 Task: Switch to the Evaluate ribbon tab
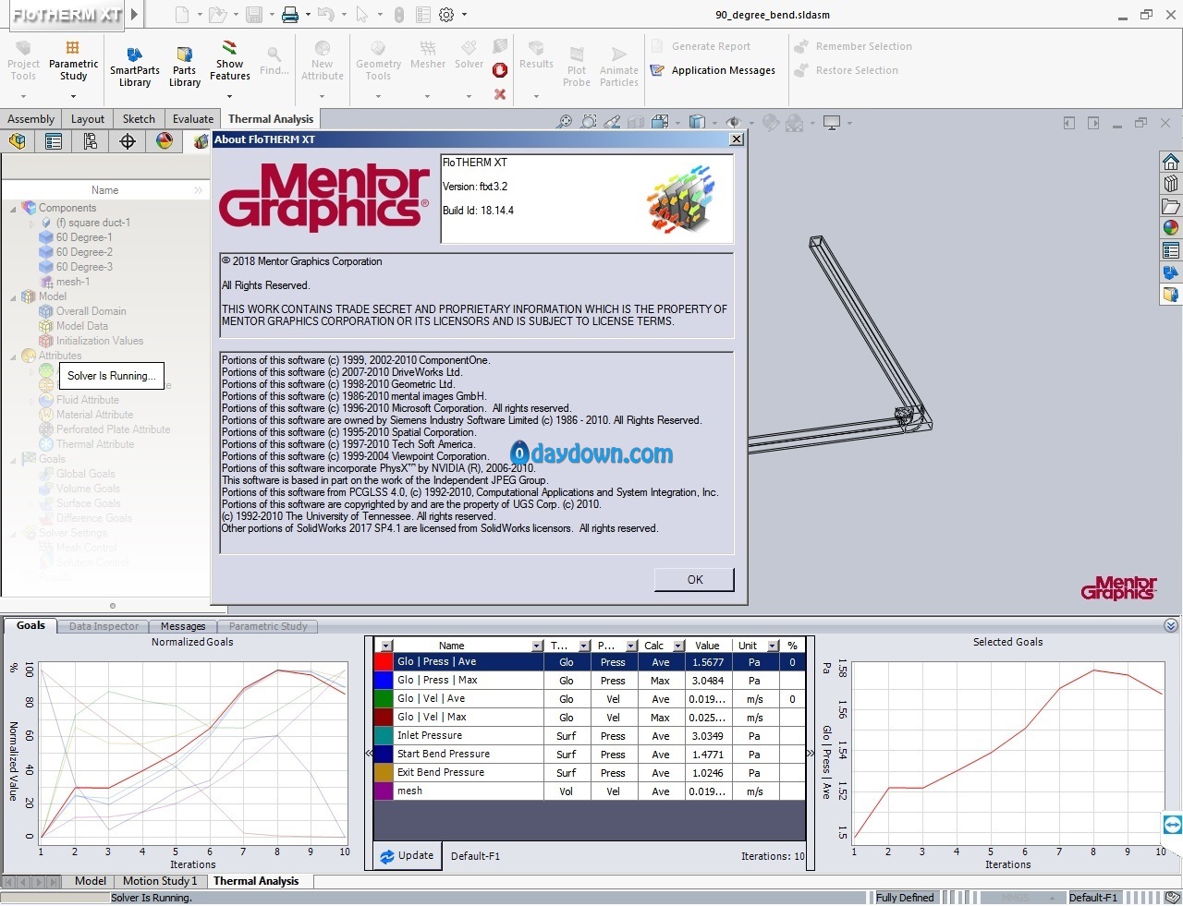coord(193,119)
